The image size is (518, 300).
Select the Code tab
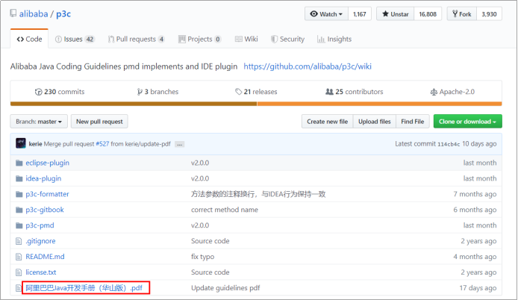click(x=29, y=39)
